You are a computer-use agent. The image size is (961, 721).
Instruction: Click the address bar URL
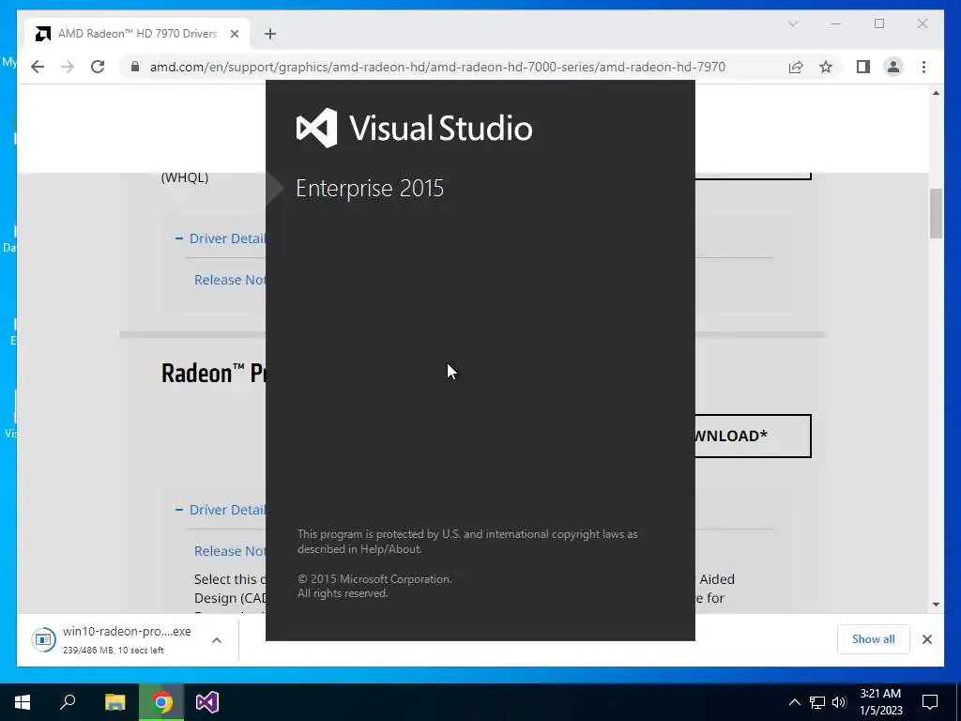click(x=437, y=67)
